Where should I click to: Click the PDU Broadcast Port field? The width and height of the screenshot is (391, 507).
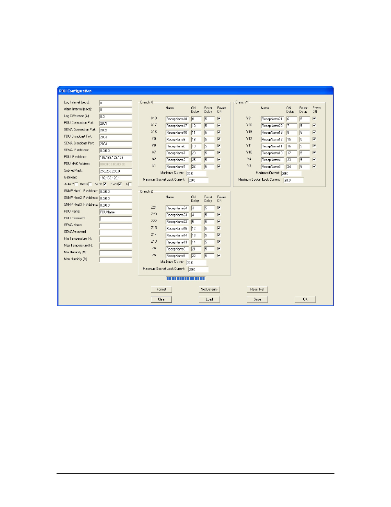tap(116, 137)
